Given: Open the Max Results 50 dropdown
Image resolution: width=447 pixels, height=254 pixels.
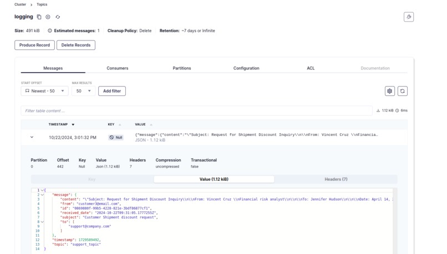Looking at the screenshot, I should [x=83, y=91].
